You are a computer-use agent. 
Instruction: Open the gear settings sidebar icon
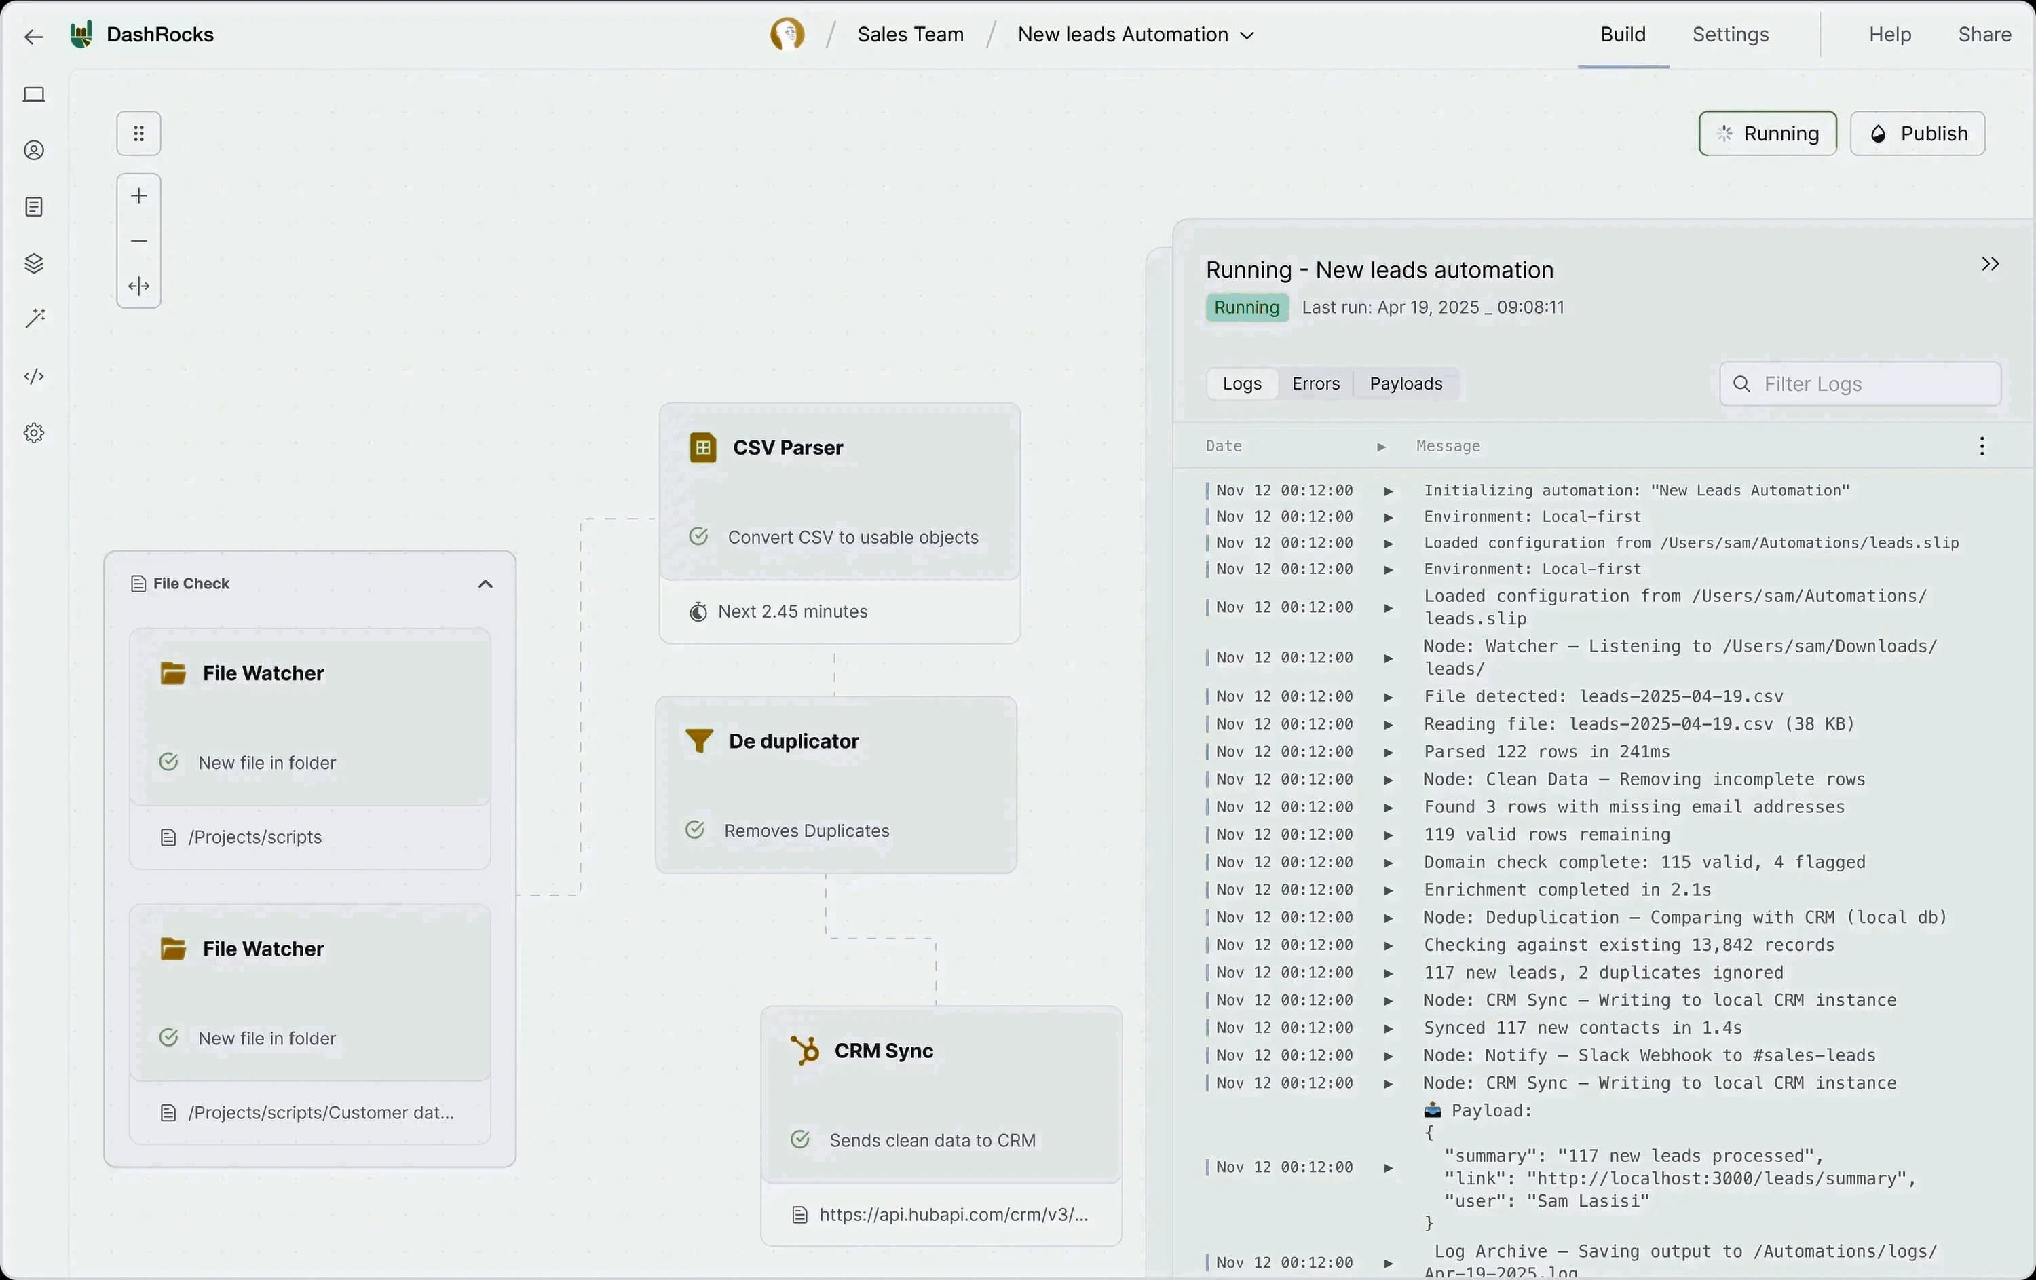click(x=34, y=433)
